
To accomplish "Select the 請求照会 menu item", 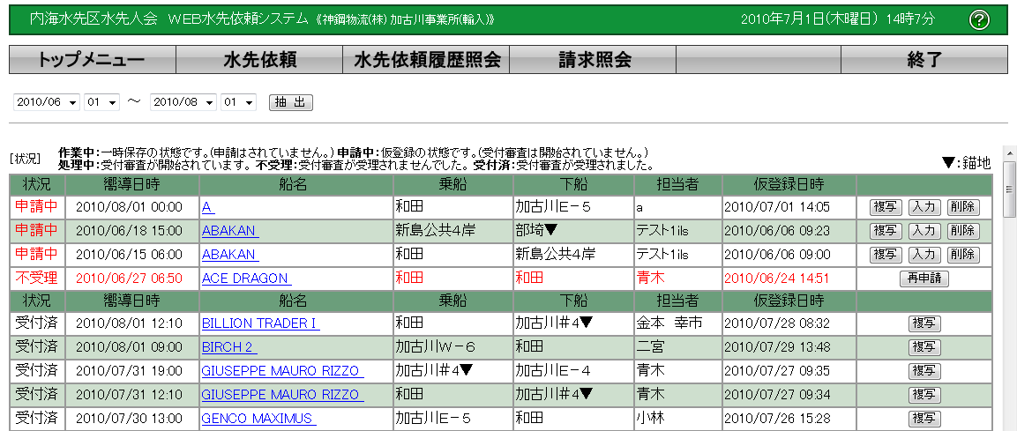I will 593,60.
